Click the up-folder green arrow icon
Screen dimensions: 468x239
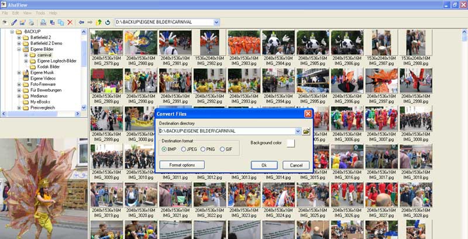(x=99, y=22)
